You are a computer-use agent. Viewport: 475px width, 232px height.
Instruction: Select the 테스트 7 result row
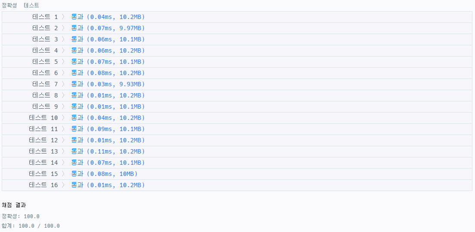(x=237, y=84)
